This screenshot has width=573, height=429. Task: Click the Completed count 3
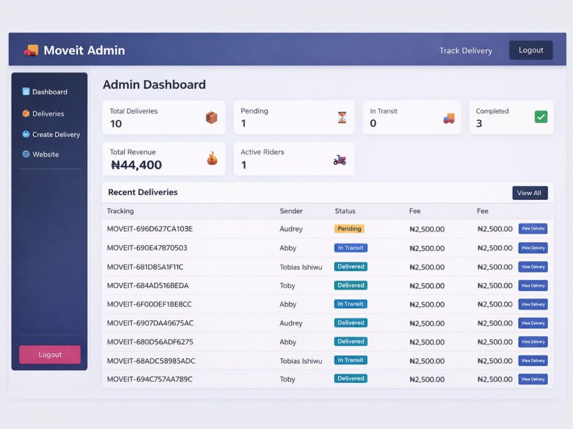(479, 124)
